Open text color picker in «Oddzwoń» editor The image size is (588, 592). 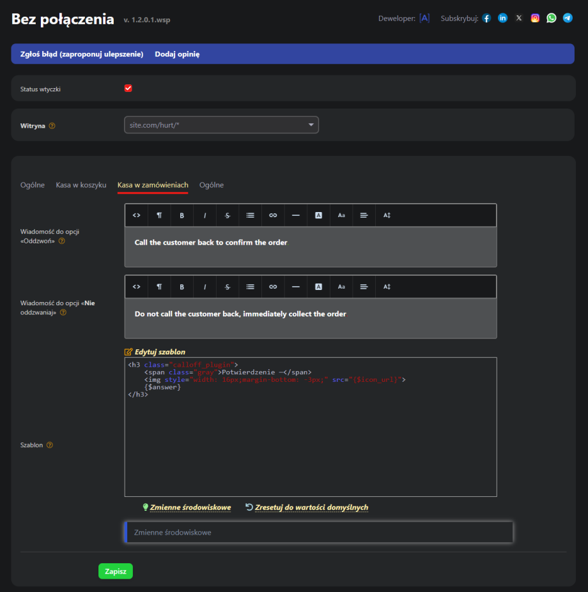coord(318,215)
